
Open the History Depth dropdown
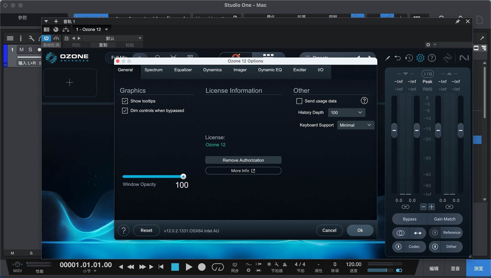tap(347, 113)
